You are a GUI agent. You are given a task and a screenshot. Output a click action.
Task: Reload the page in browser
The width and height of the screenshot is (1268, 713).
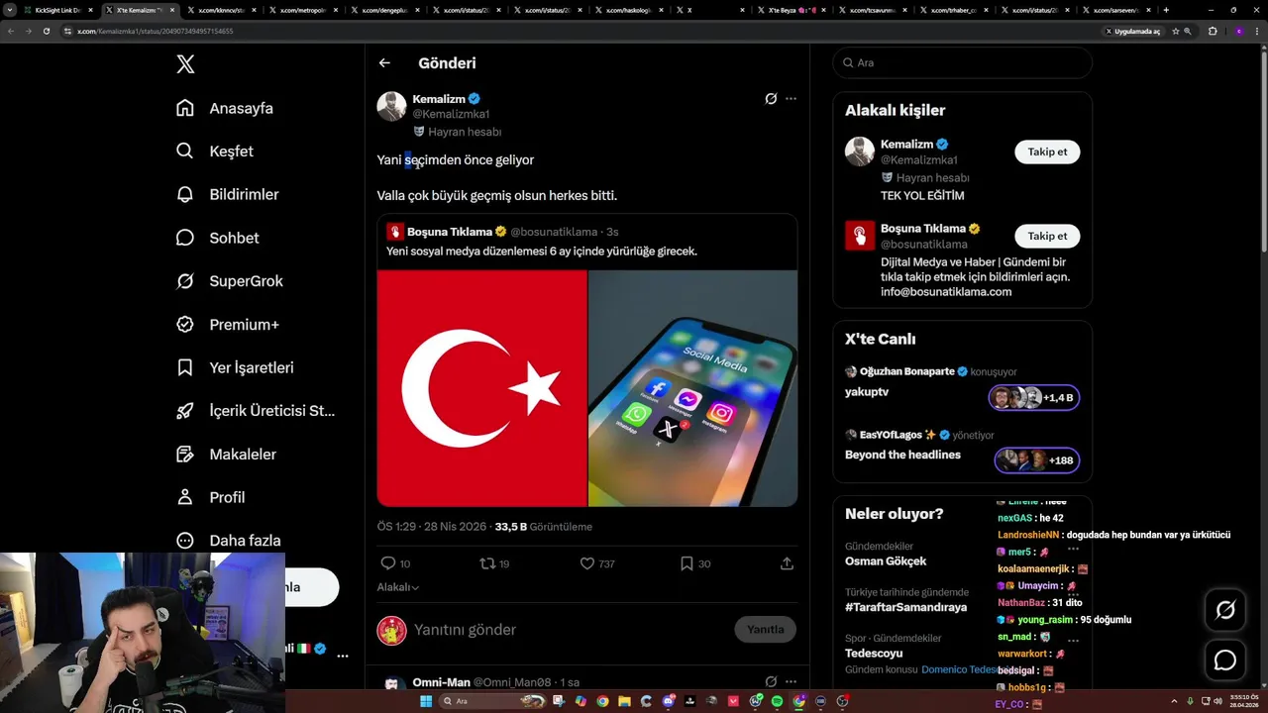[46, 31]
